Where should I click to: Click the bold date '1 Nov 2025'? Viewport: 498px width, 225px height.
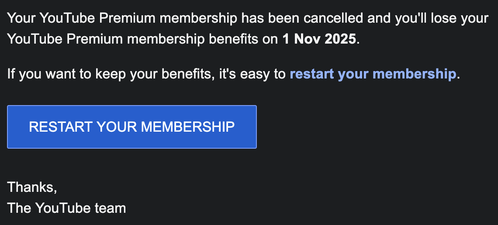319,39
